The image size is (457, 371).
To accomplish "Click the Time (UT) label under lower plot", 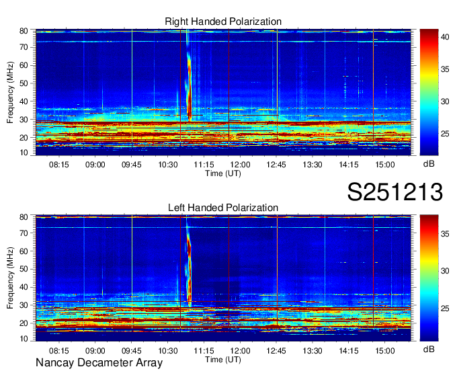I will point(222,359).
